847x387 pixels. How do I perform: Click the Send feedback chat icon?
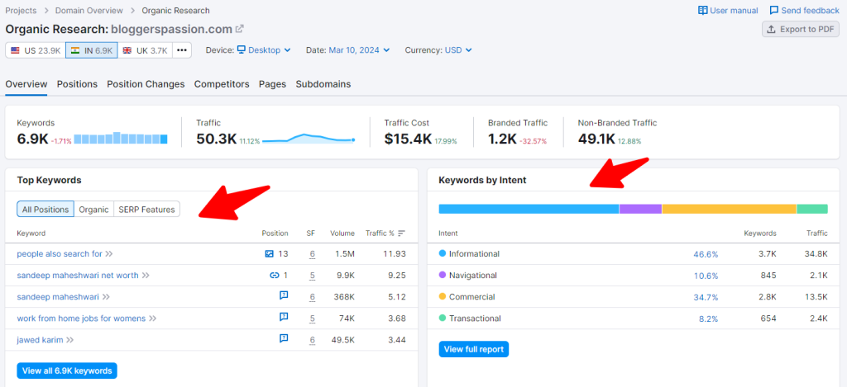[x=774, y=10]
